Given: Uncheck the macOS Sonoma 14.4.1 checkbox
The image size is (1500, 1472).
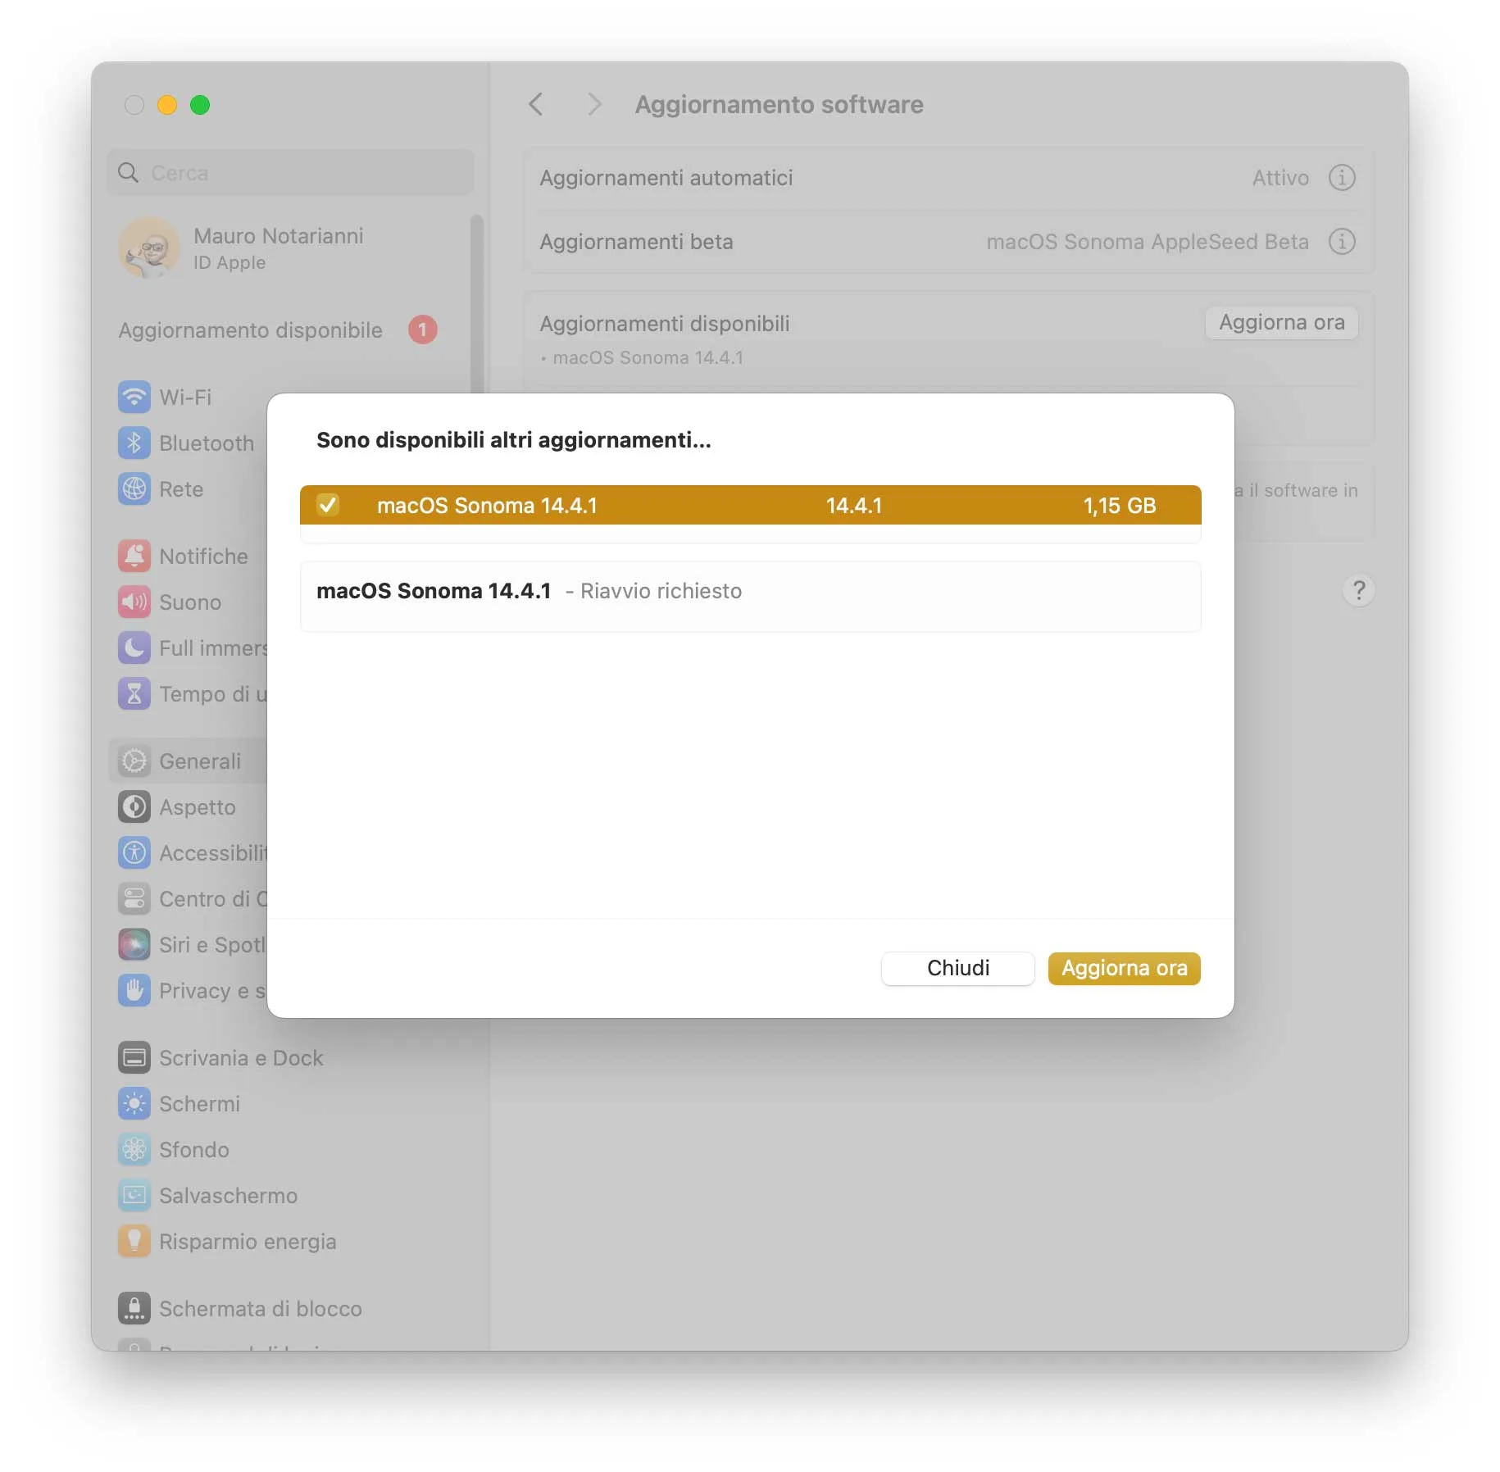Looking at the screenshot, I should point(328,505).
